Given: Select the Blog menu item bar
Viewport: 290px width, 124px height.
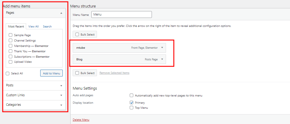Looking at the screenshot, I should 119,59.
